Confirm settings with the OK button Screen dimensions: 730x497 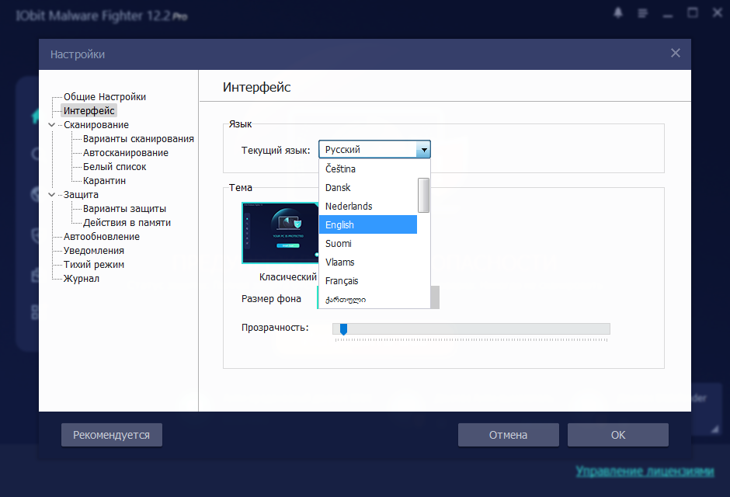click(x=618, y=435)
